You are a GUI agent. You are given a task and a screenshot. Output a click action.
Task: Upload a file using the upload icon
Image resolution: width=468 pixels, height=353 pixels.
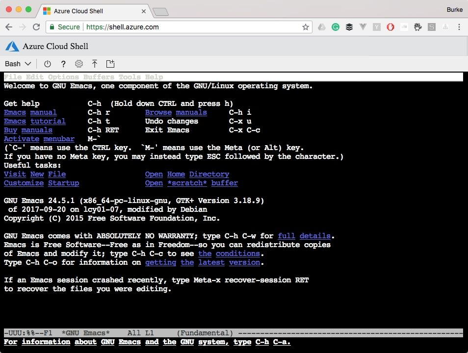[95, 64]
